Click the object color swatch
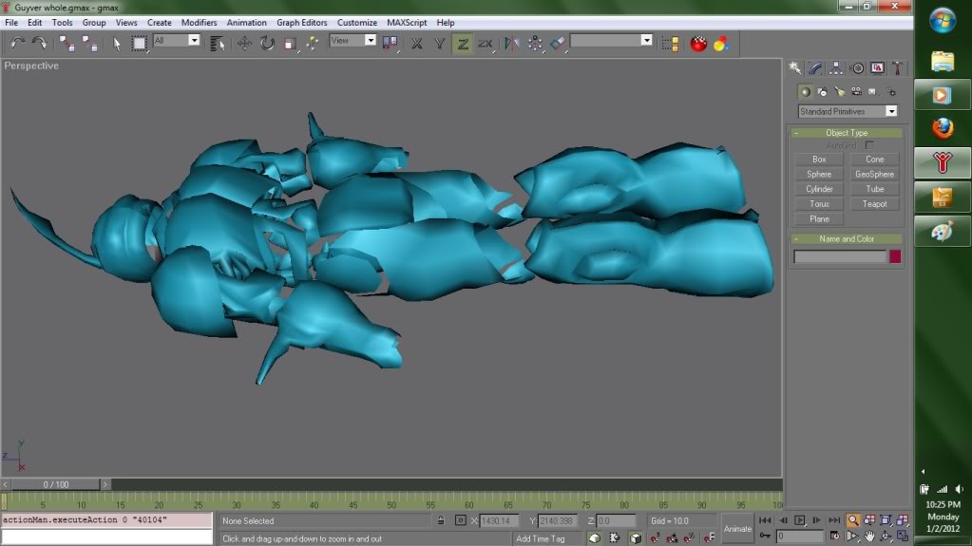The width and height of the screenshot is (972, 546). 894,257
